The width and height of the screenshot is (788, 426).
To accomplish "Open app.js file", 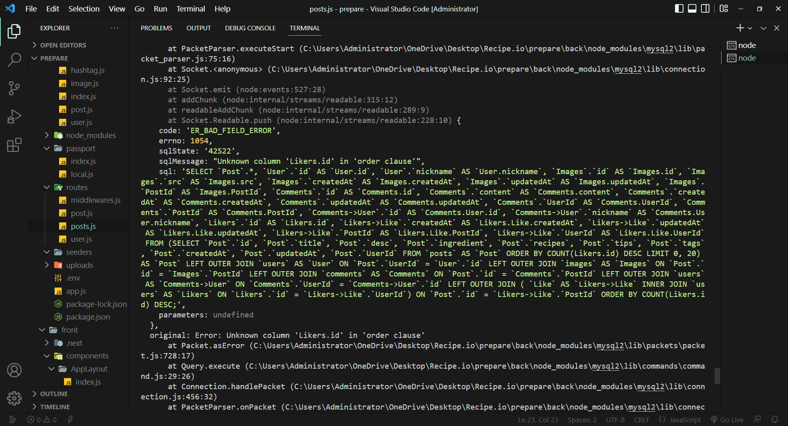I will [76, 291].
